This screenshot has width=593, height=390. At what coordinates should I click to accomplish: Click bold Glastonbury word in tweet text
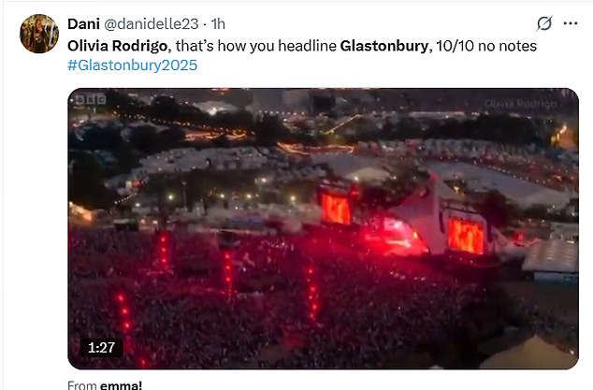pos(384,46)
